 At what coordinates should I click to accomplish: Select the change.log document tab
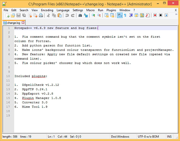point(13,22)
